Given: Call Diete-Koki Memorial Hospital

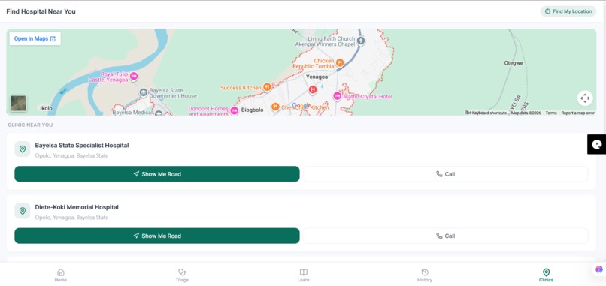Looking at the screenshot, I should point(445,236).
